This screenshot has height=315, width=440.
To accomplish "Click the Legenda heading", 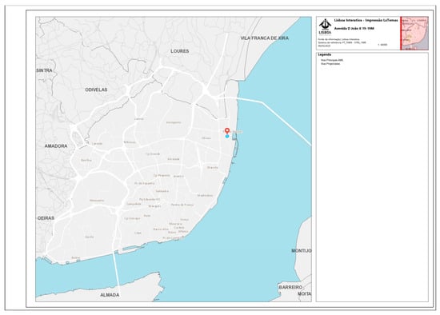I will (324, 54).
